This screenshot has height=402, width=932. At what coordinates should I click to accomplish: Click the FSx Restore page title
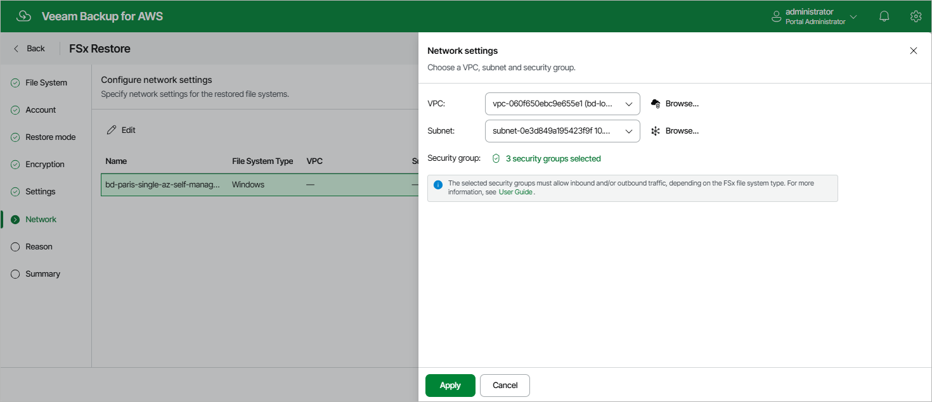(100, 49)
